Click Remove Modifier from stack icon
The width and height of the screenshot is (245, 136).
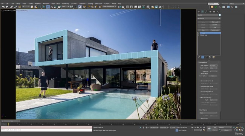[210, 57]
